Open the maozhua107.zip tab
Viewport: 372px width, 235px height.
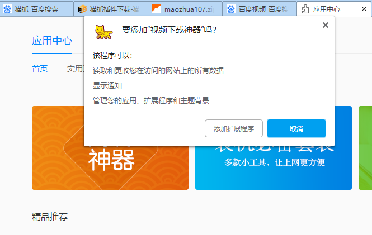pyautogui.click(x=185, y=9)
